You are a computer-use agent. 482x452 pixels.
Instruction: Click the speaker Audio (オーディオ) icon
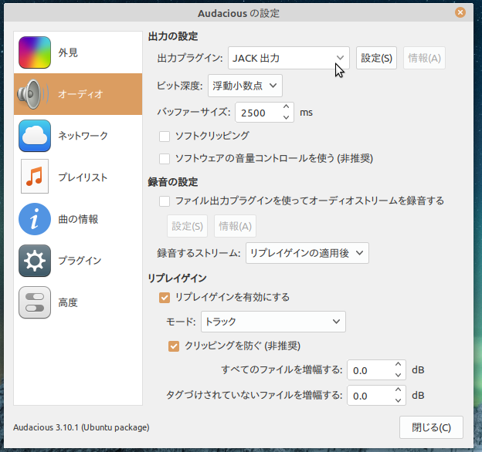point(33,94)
